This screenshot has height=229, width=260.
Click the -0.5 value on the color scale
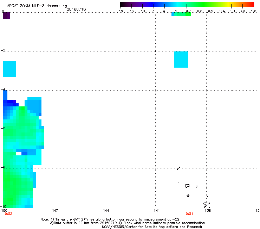click(x=209, y=11)
